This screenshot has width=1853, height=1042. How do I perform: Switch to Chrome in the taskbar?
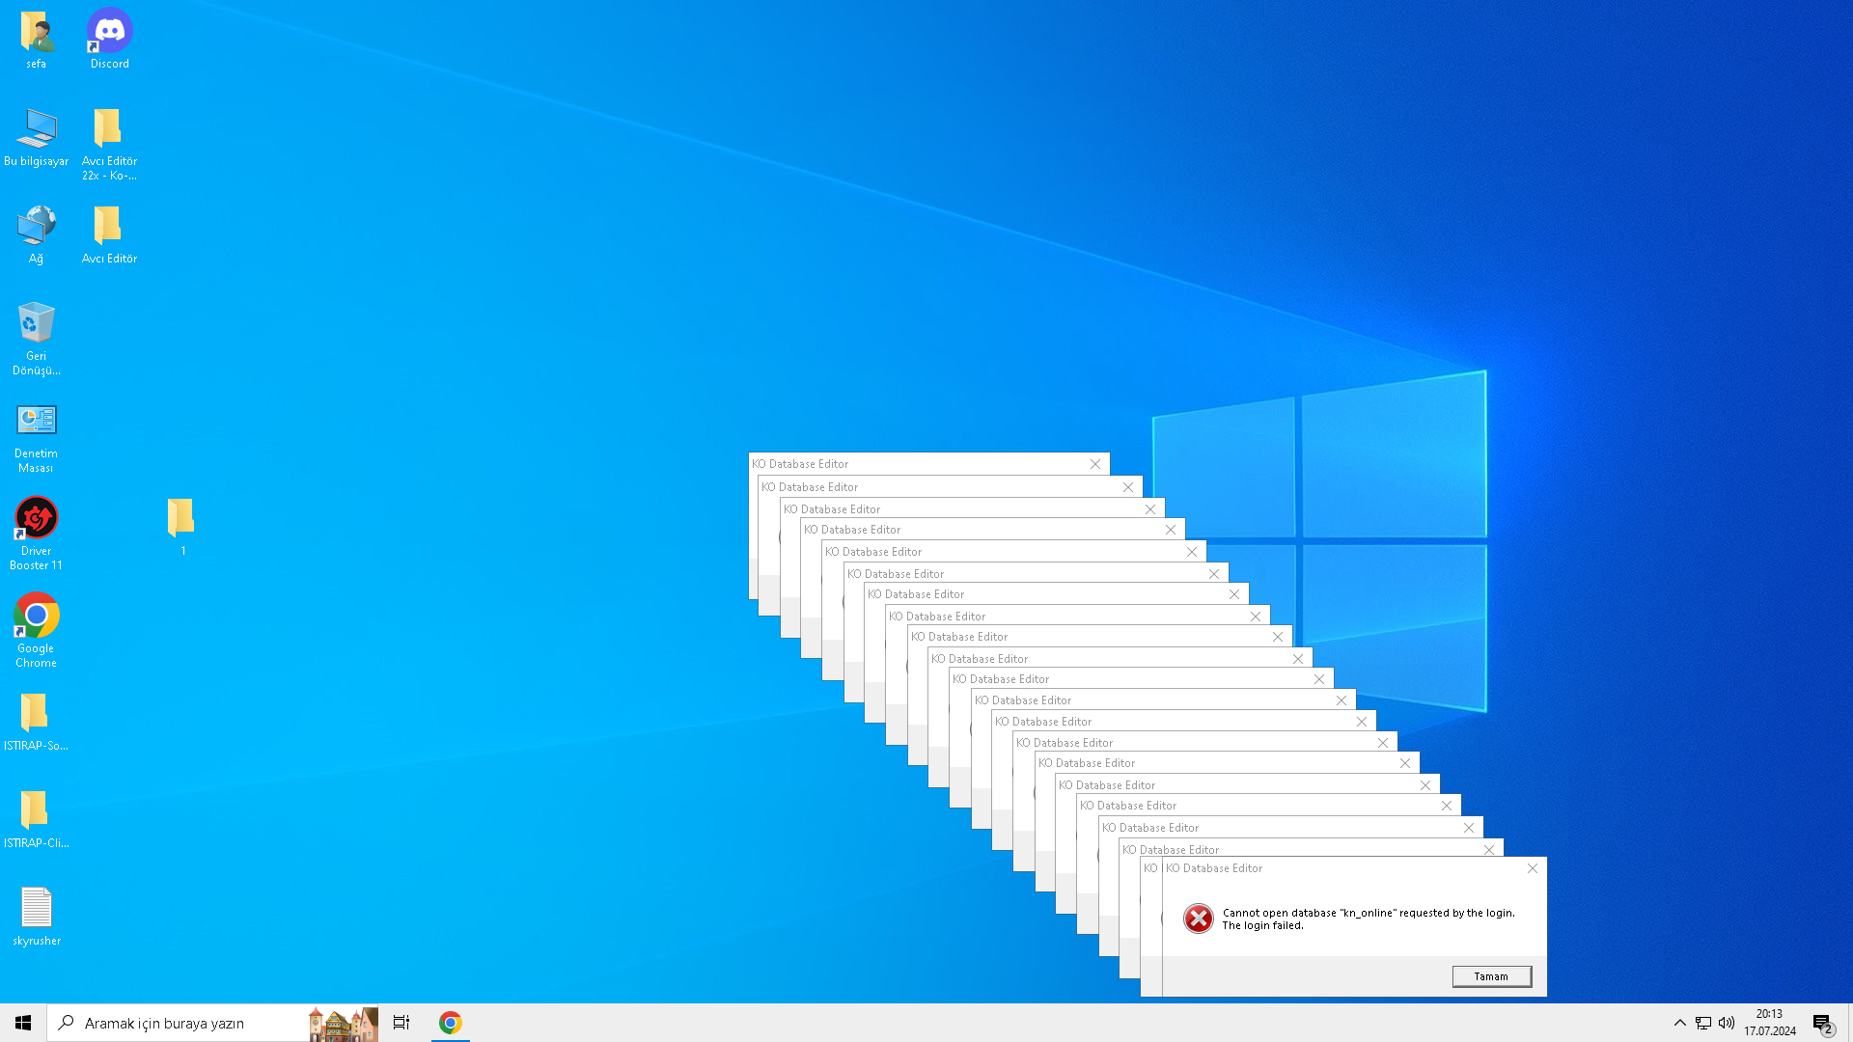450,1023
